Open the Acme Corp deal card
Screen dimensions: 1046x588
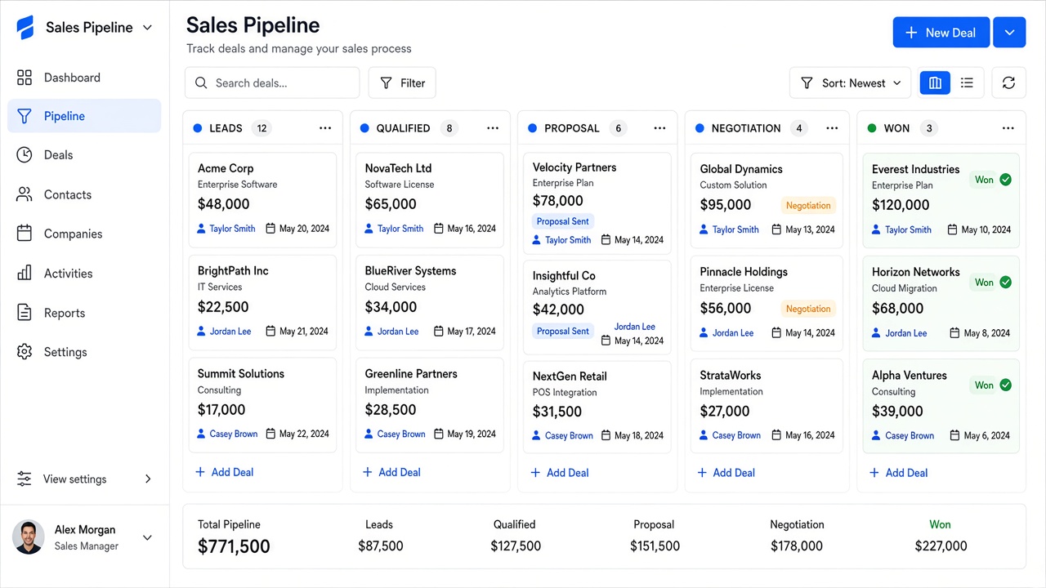(x=262, y=198)
